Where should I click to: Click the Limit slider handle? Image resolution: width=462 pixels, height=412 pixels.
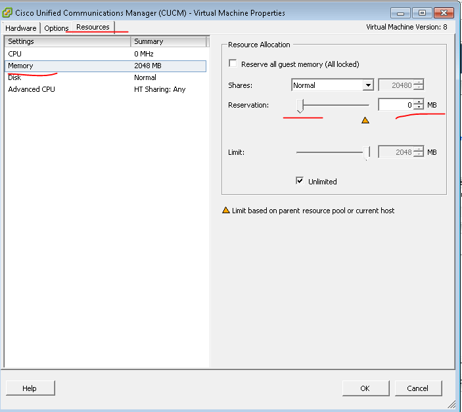(366, 153)
